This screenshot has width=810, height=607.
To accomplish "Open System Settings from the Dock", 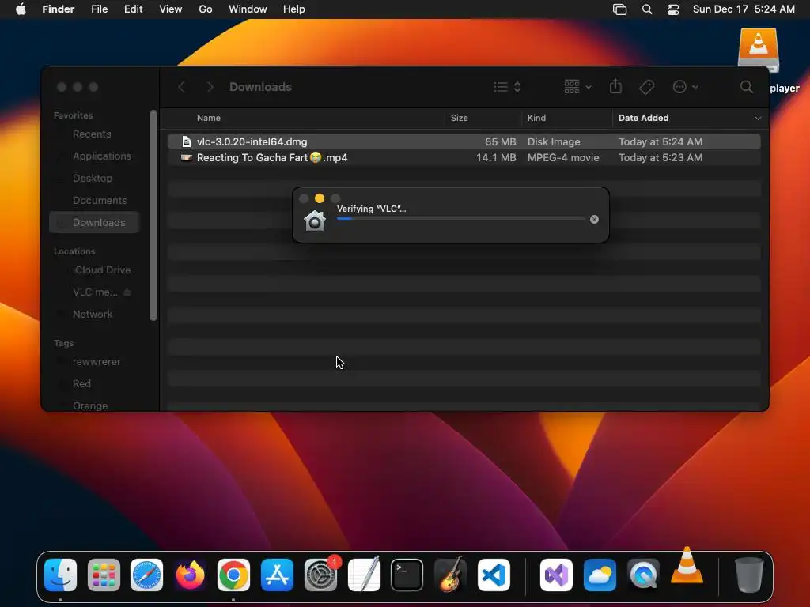I will click(320, 575).
